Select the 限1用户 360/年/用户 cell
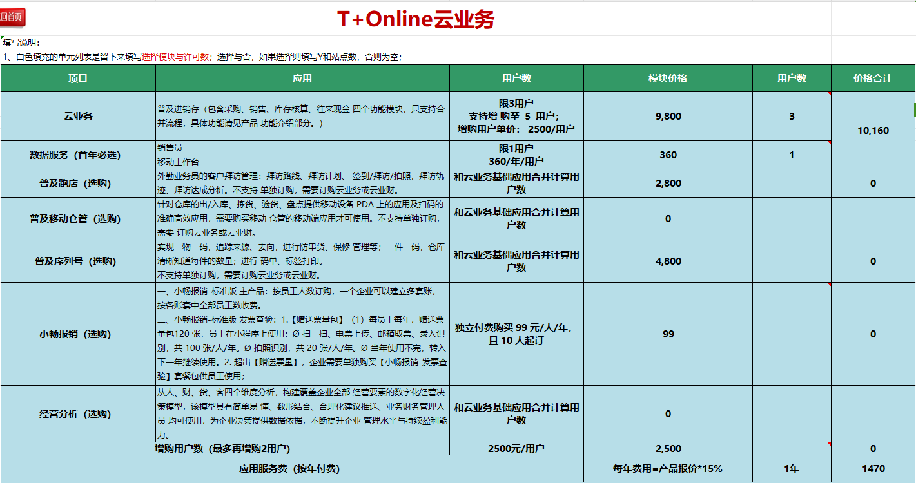Image resolution: width=916 pixels, height=483 pixels. pos(516,155)
